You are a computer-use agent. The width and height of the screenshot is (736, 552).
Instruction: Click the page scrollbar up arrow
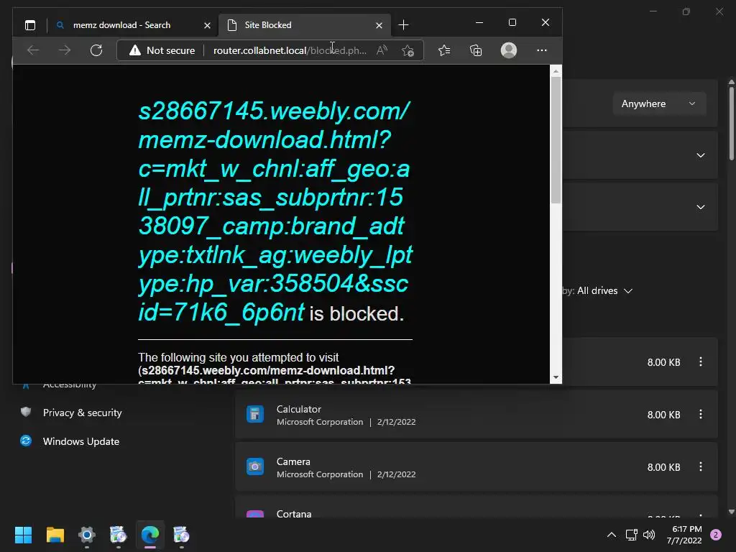point(556,71)
